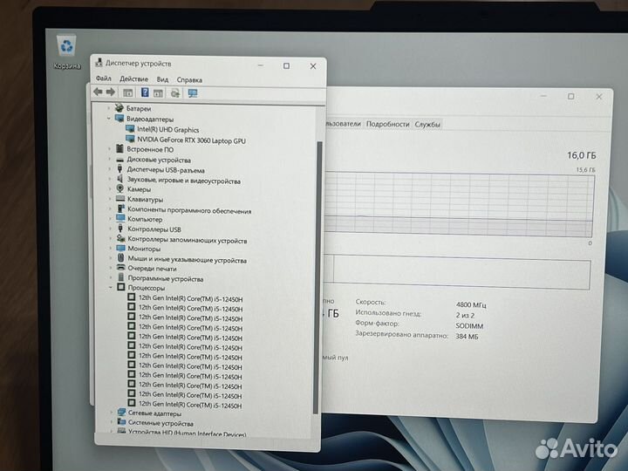The width and height of the screenshot is (628, 471).
Task: Expand the Мониторы category
Action: click(110, 249)
